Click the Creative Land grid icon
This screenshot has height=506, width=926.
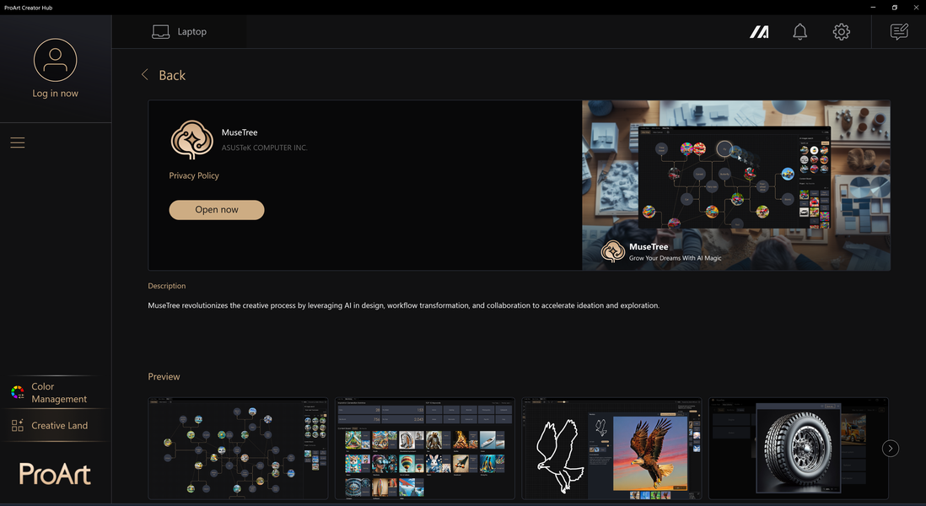click(x=17, y=425)
